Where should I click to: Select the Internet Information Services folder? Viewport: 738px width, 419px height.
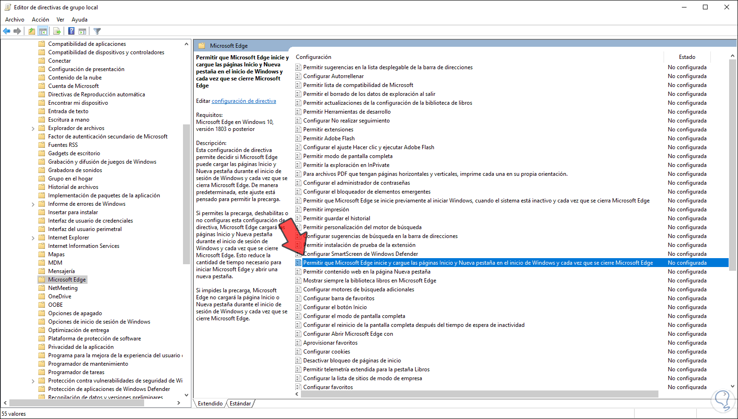(x=84, y=246)
